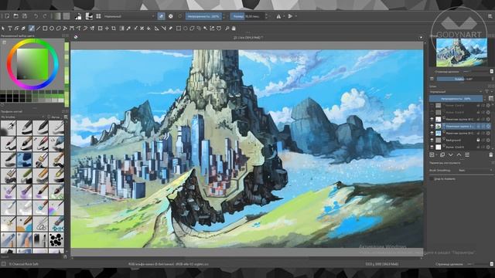The image size is (495, 278).
Task: Select the Rectangle tool
Action: tap(45, 29)
